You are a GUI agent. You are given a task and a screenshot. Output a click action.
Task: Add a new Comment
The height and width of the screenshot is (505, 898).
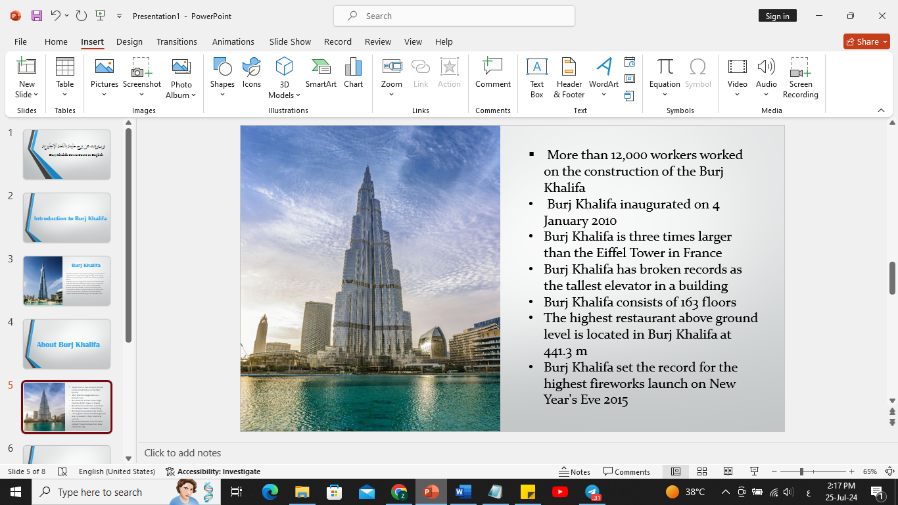493,73
